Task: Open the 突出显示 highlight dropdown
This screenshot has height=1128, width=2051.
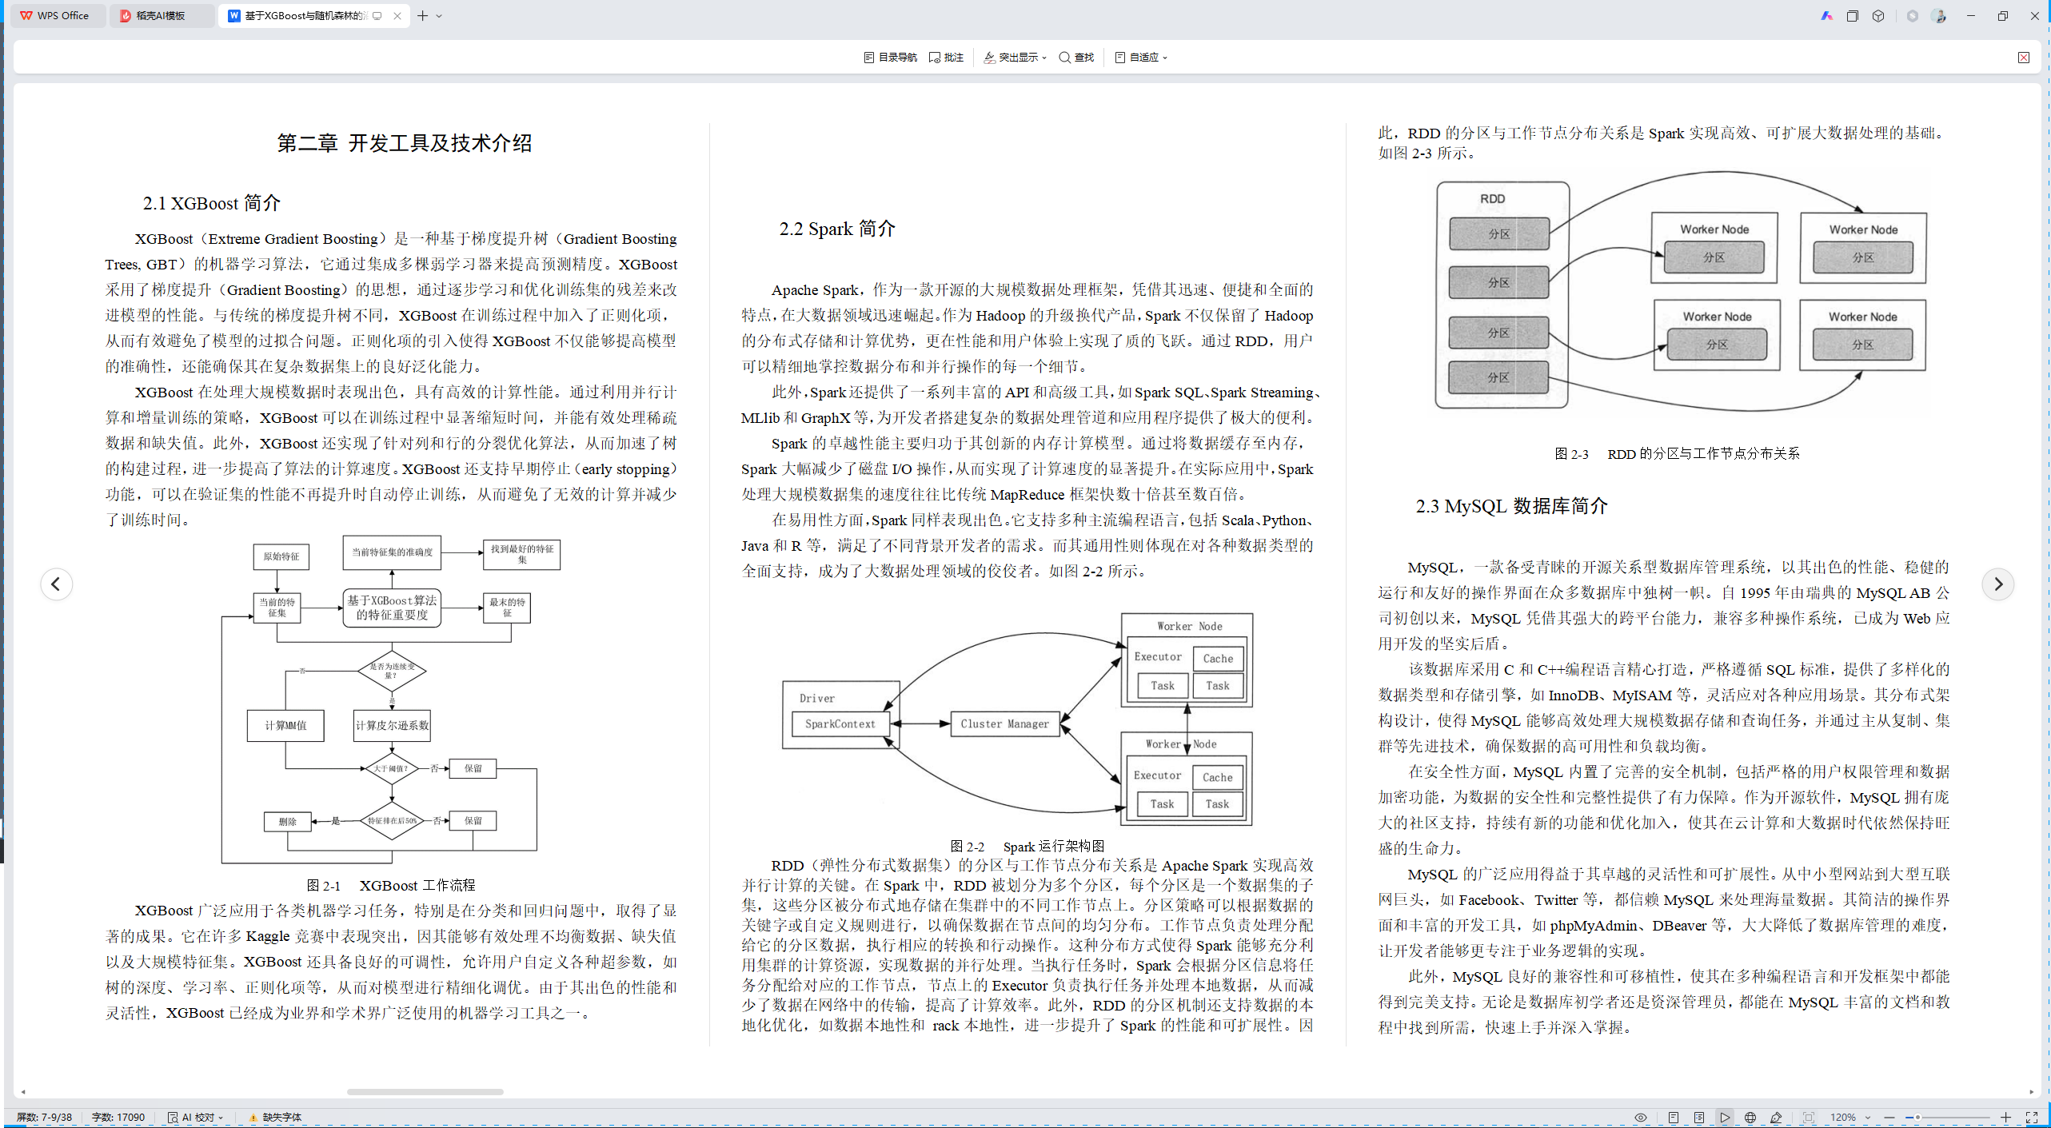Action: click(x=1016, y=58)
